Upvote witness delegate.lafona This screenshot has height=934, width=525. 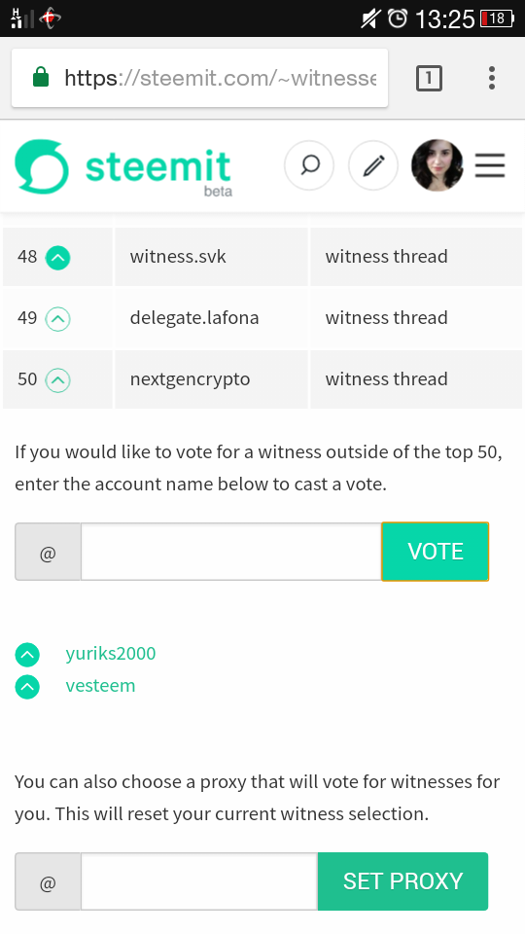pyautogui.click(x=57, y=319)
